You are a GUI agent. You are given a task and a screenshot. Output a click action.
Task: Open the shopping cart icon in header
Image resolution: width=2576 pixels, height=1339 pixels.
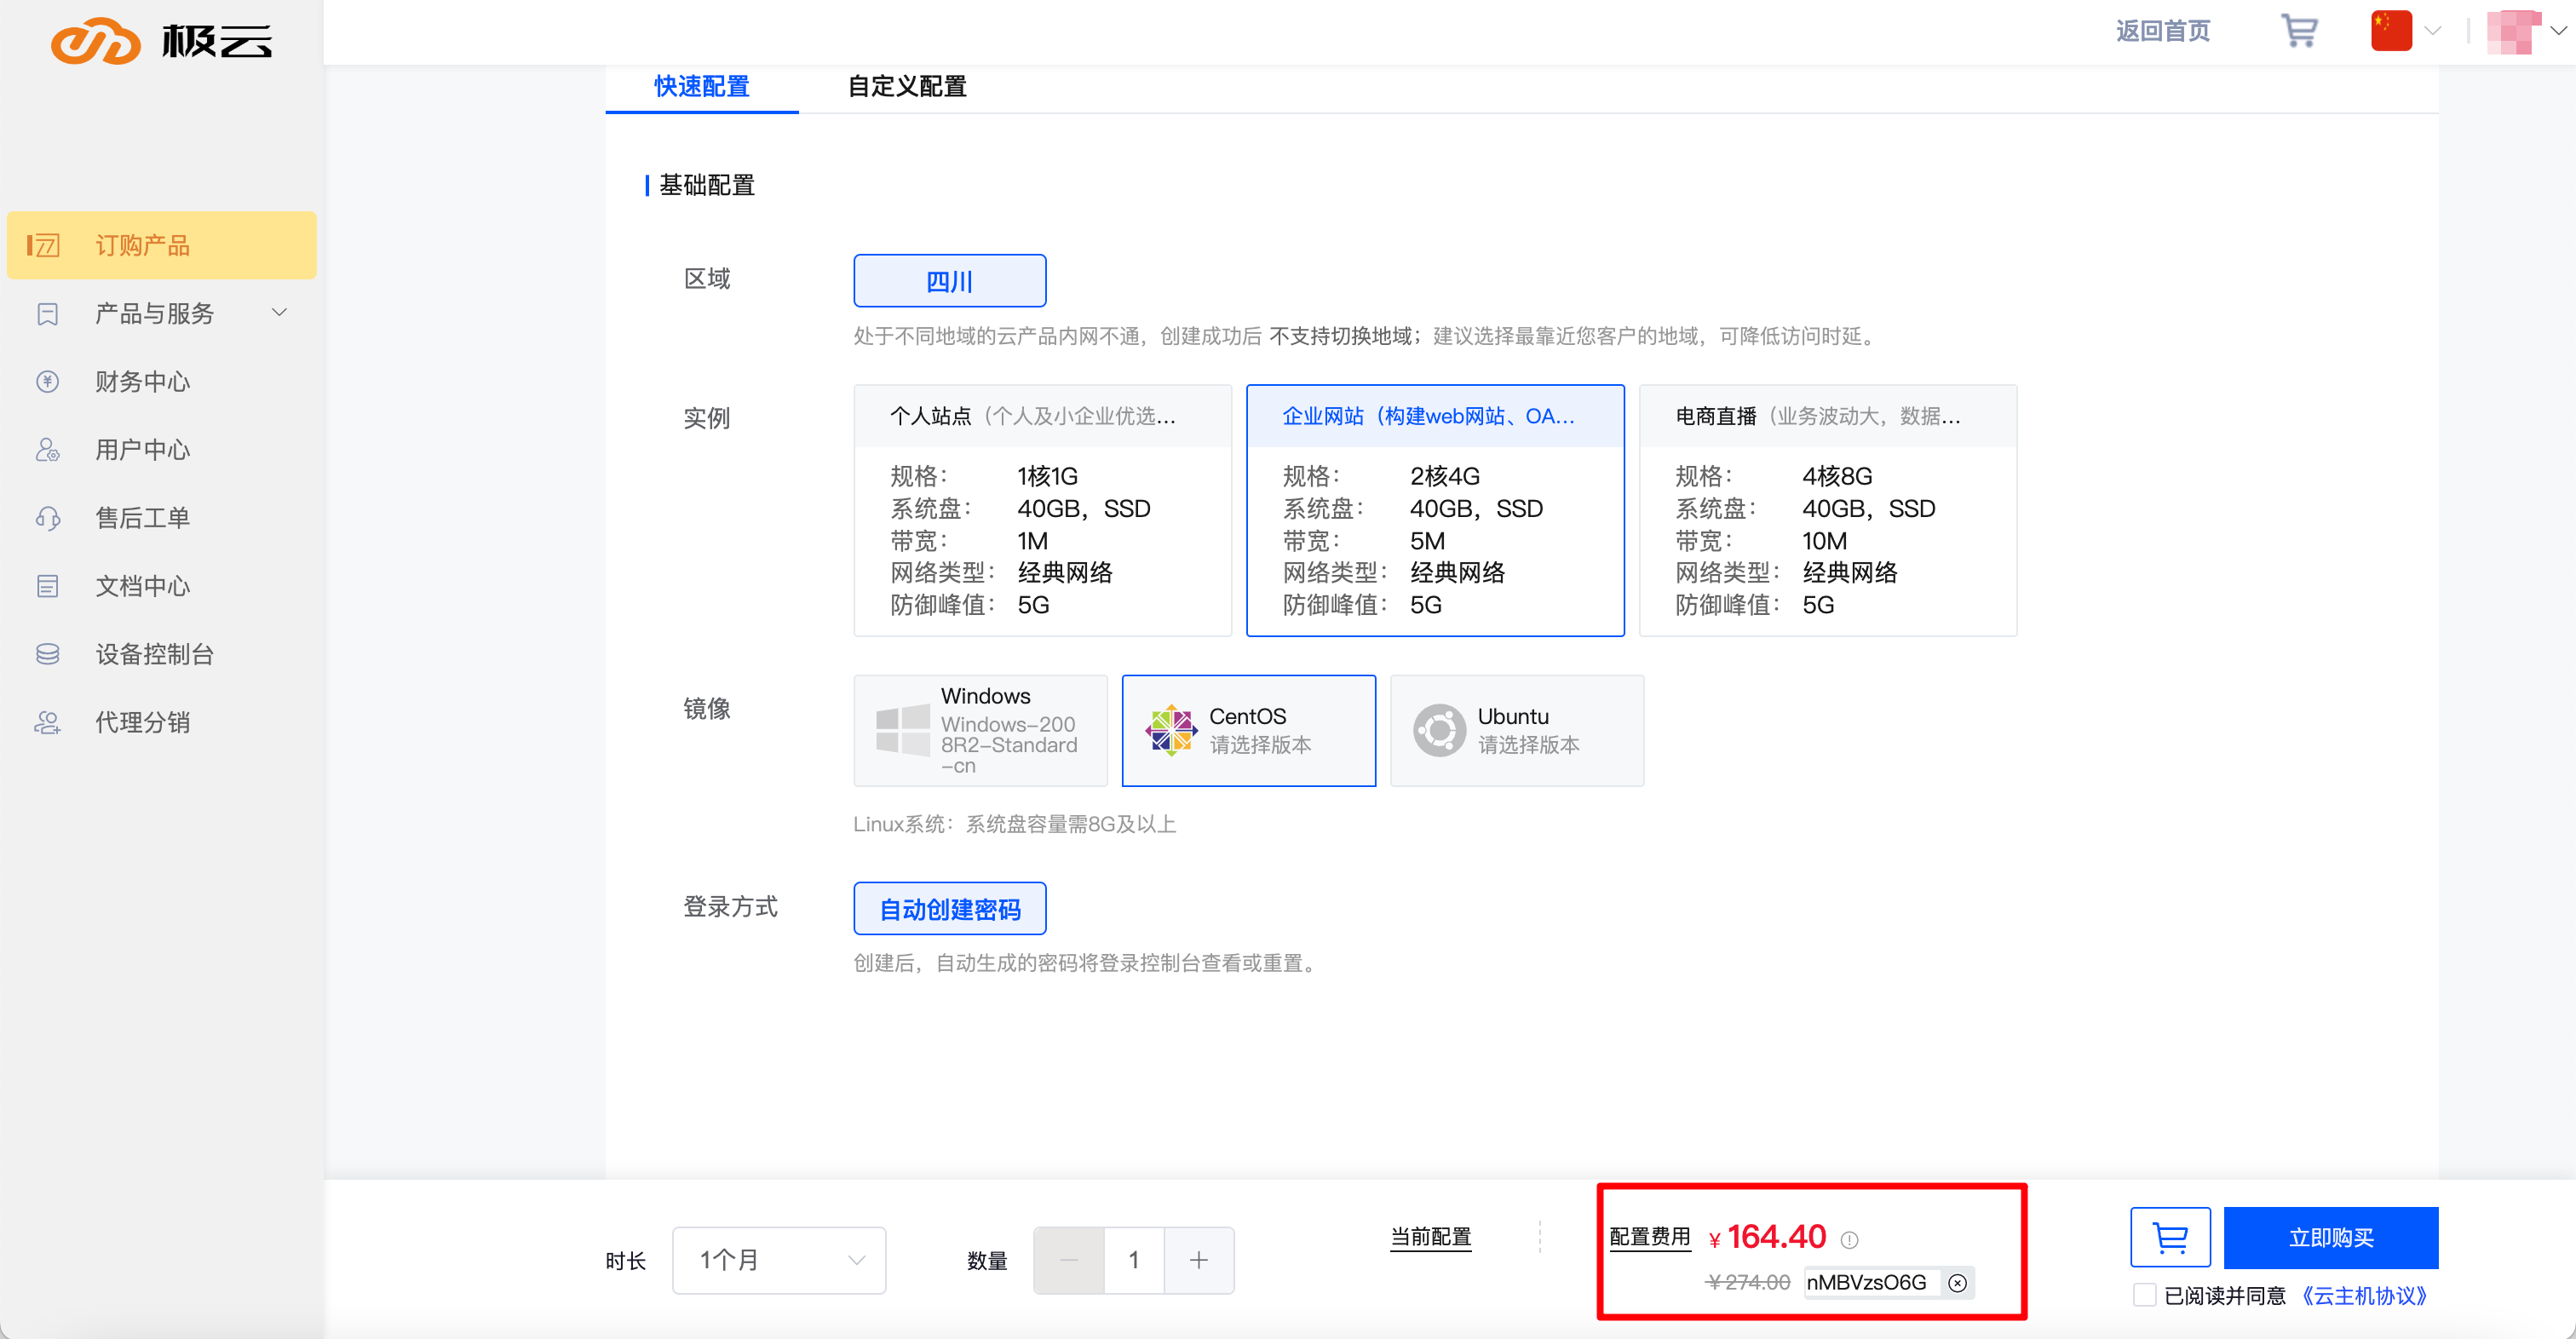click(2299, 31)
